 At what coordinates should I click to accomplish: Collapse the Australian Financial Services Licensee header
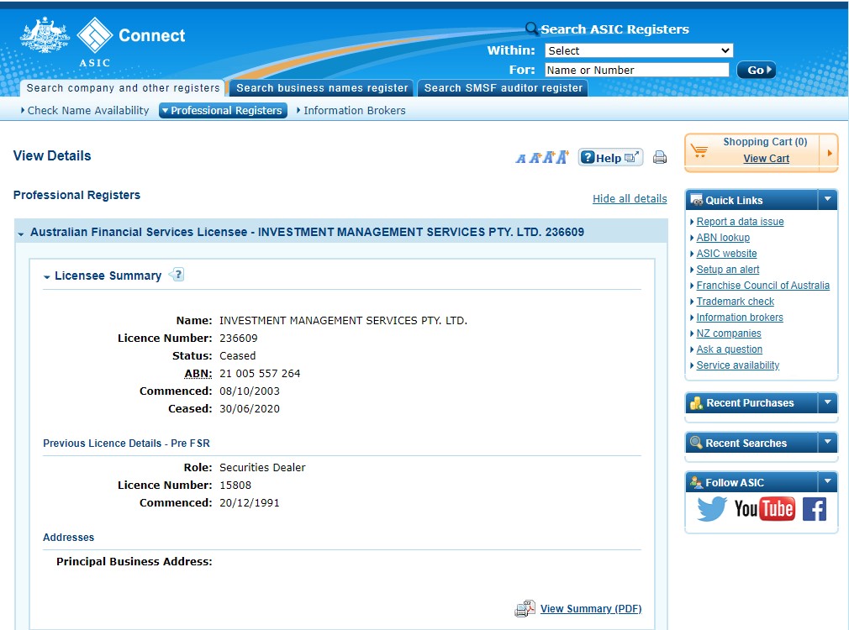pyautogui.click(x=21, y=234)
